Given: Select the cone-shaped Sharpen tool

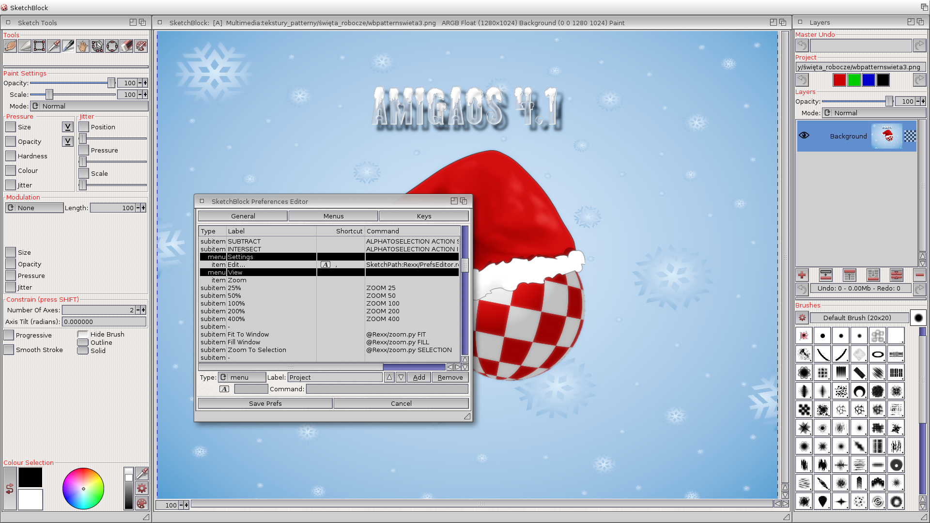Looking at the screenshot, I should [x=25, y=46].
